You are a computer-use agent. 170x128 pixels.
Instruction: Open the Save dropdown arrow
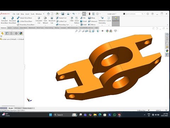tap(65, 14)
